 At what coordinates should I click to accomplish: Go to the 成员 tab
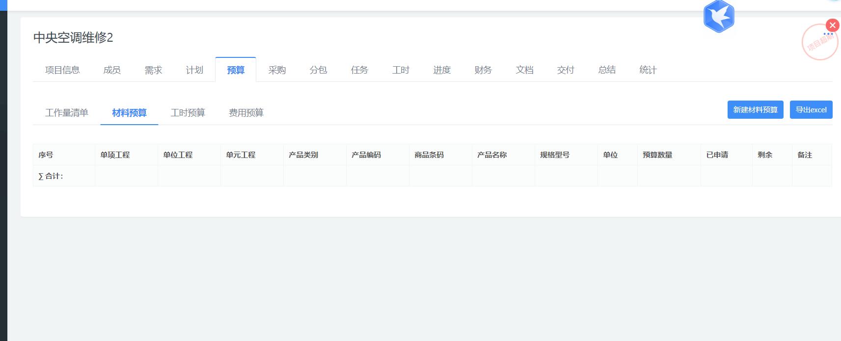[x=112, y=70]
